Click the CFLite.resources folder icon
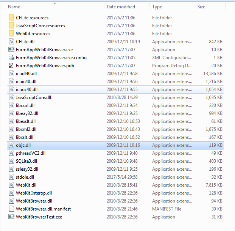The image size is (235, 231). (x=11, y=17)
